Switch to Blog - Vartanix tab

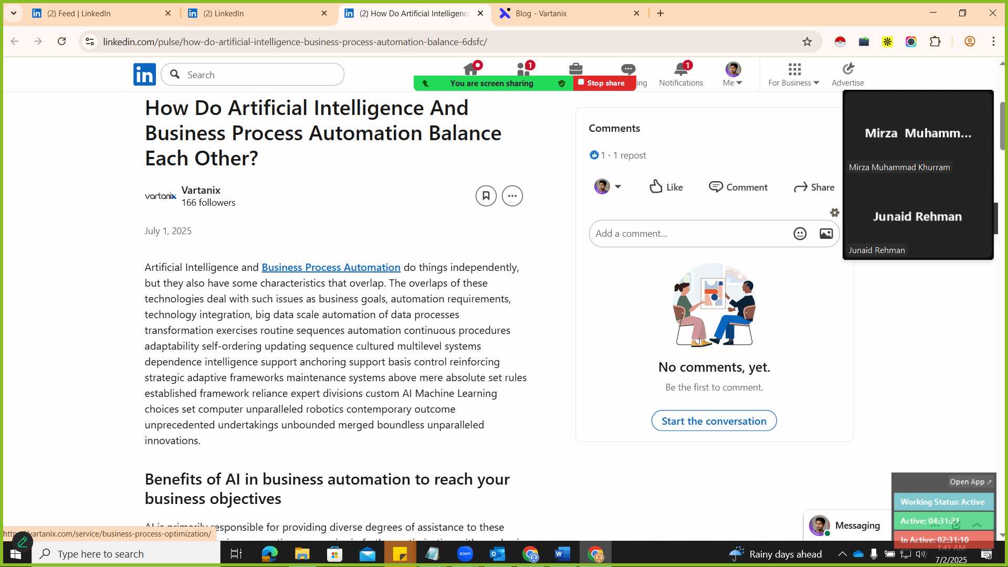[x=571, y=13]
